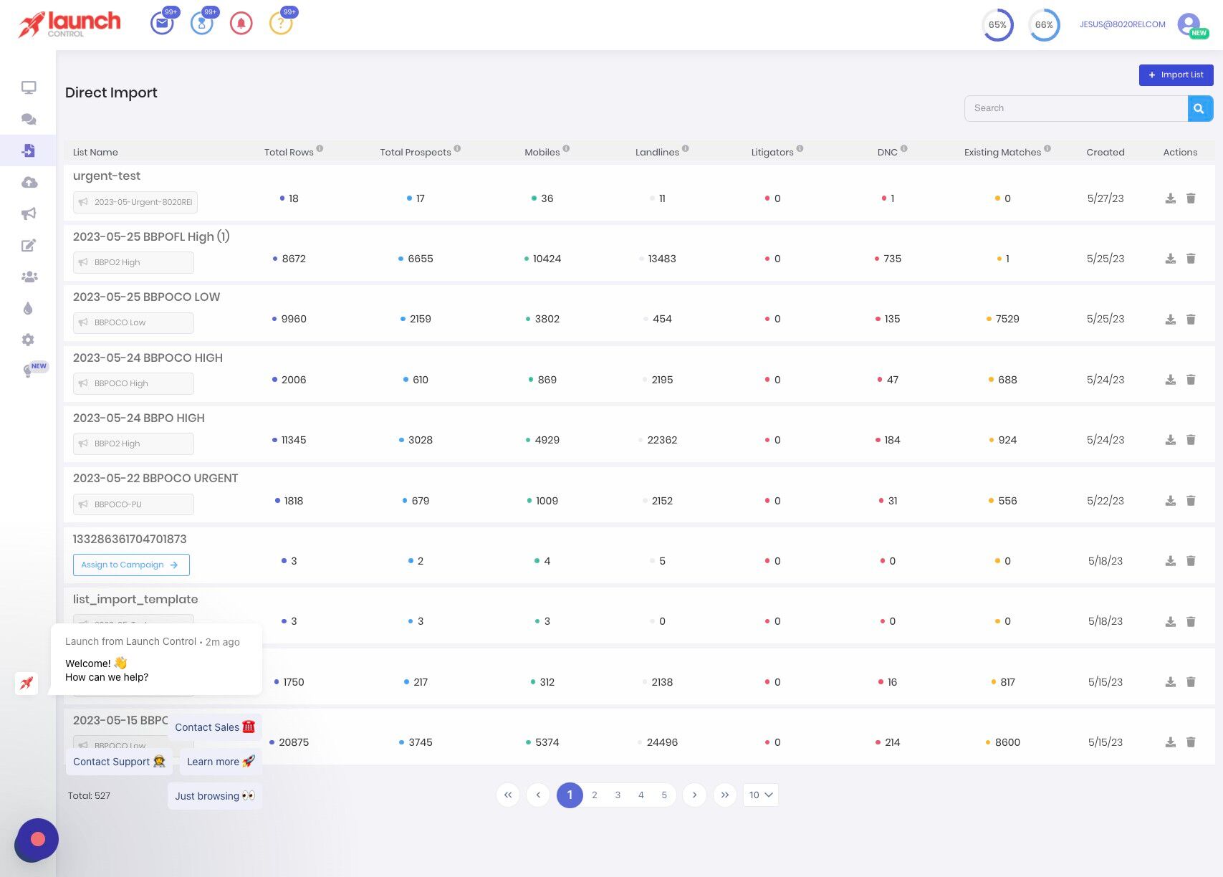Download the urgent-test list
This screenshot has width=1223, height=877.
pyautogui.click(x=1170, y=198)
